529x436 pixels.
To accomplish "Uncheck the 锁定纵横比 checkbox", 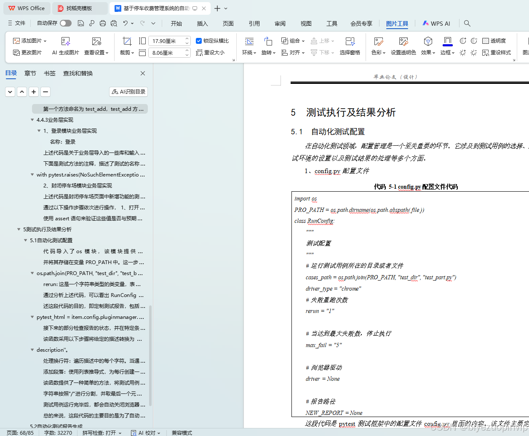I will pos(199,40).
